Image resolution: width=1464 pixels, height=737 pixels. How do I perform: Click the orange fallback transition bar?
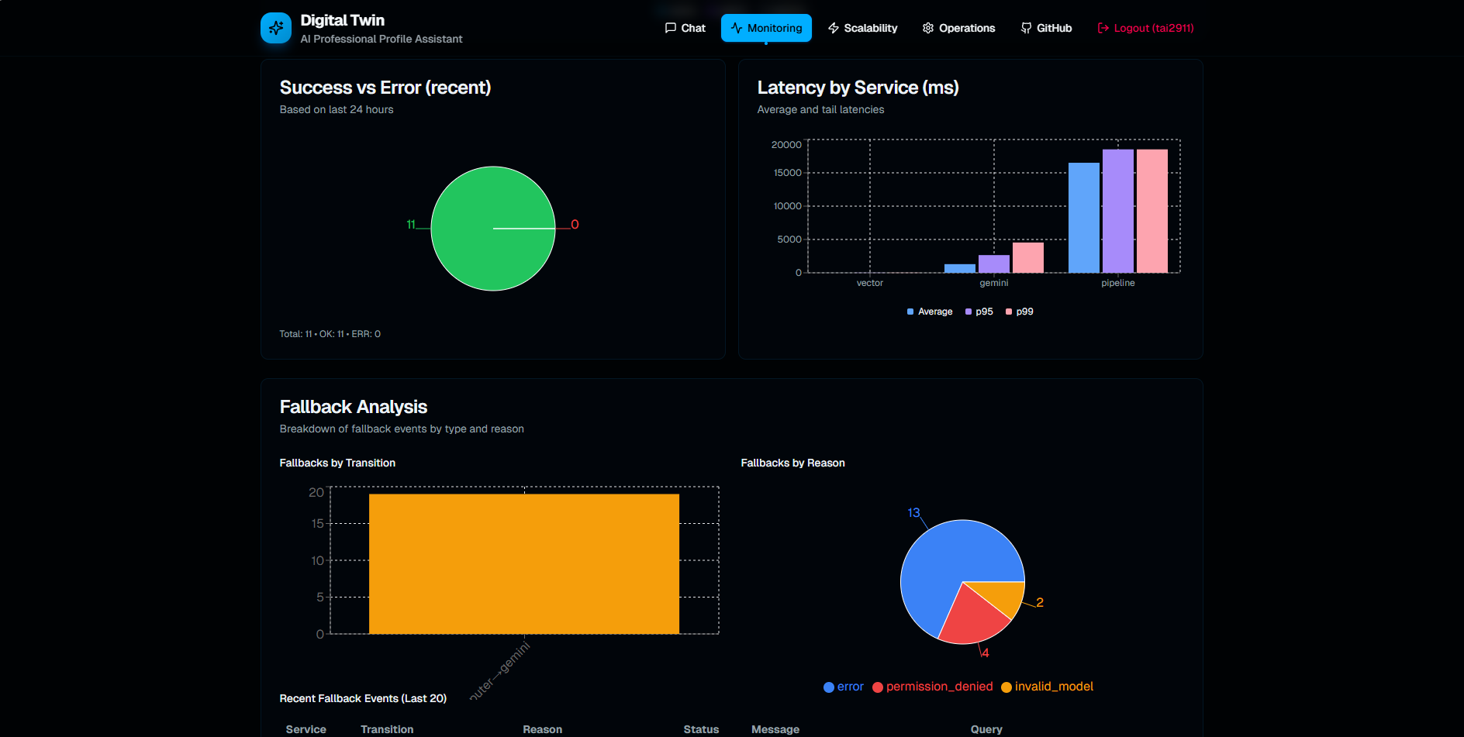click(x=523, y=562)
